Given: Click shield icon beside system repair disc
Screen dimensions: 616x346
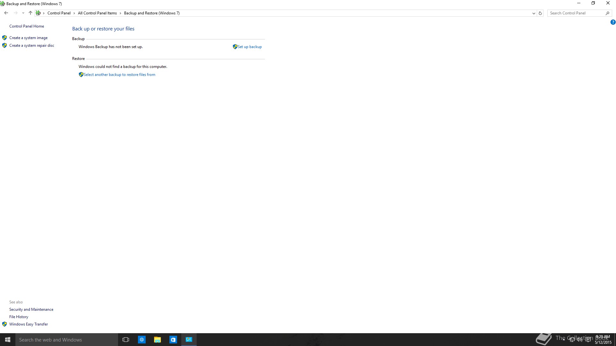Looking at the screenshot, I should click(x=4, y=45).
